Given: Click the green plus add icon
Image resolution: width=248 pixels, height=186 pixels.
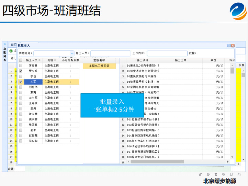Looking at the screenshot, I should point(11,51).
